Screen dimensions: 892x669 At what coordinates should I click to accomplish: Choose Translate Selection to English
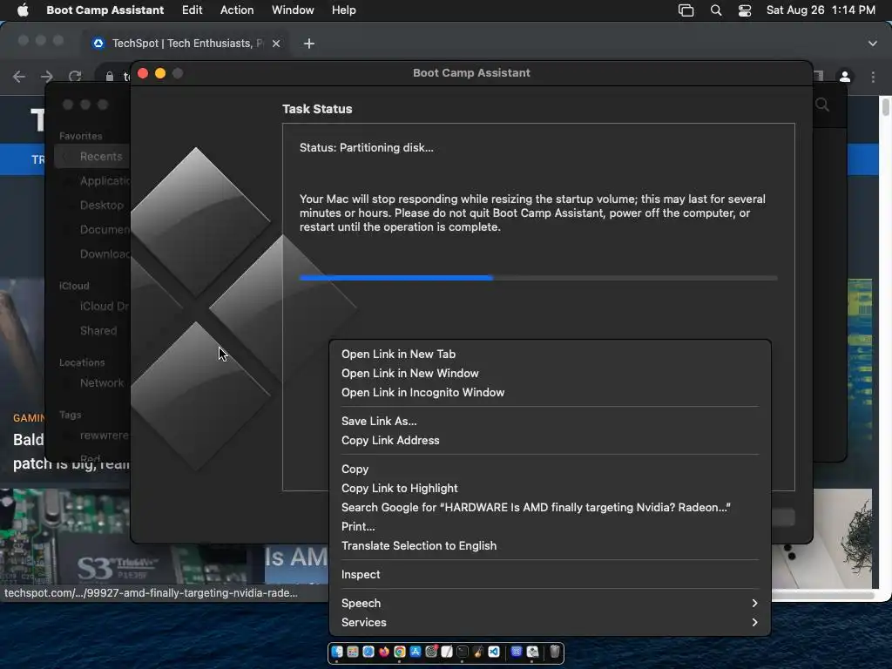pyautogui.click(x=550, y=545)
